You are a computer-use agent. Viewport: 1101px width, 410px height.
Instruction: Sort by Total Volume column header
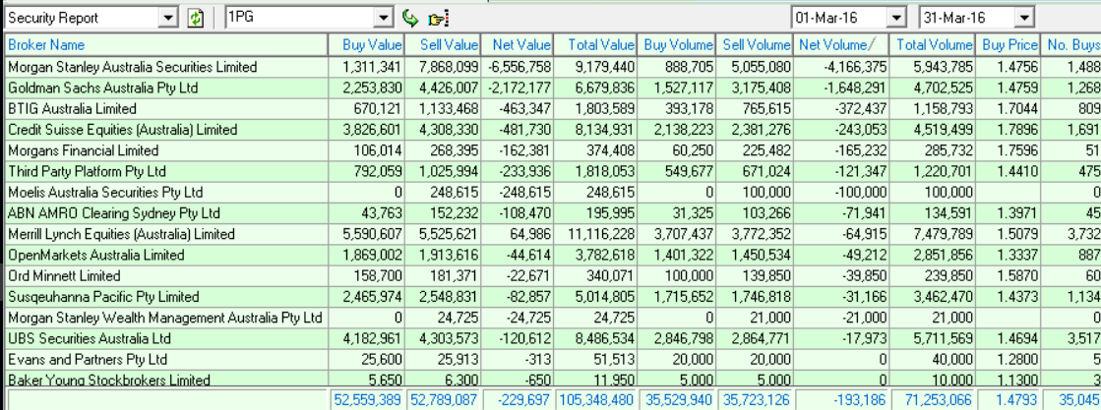(932, 45)
